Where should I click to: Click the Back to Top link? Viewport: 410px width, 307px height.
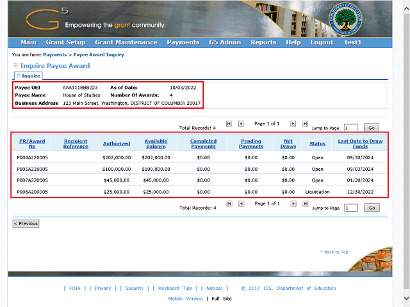click(333, 252)
